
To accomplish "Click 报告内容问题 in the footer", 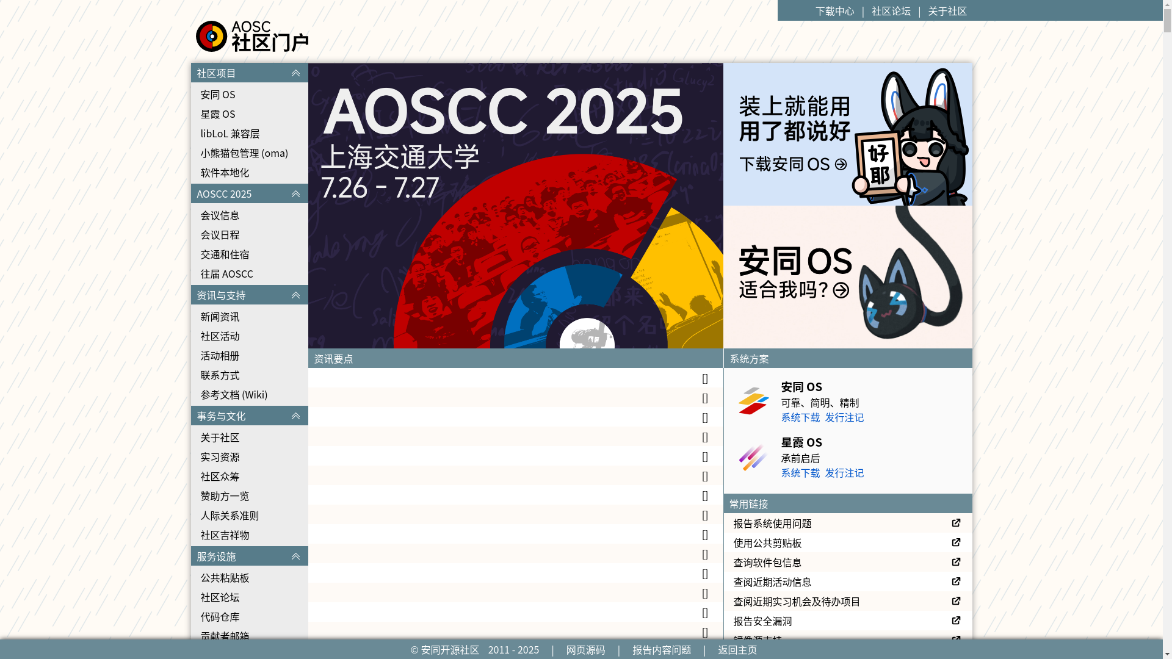I will 662,650.
